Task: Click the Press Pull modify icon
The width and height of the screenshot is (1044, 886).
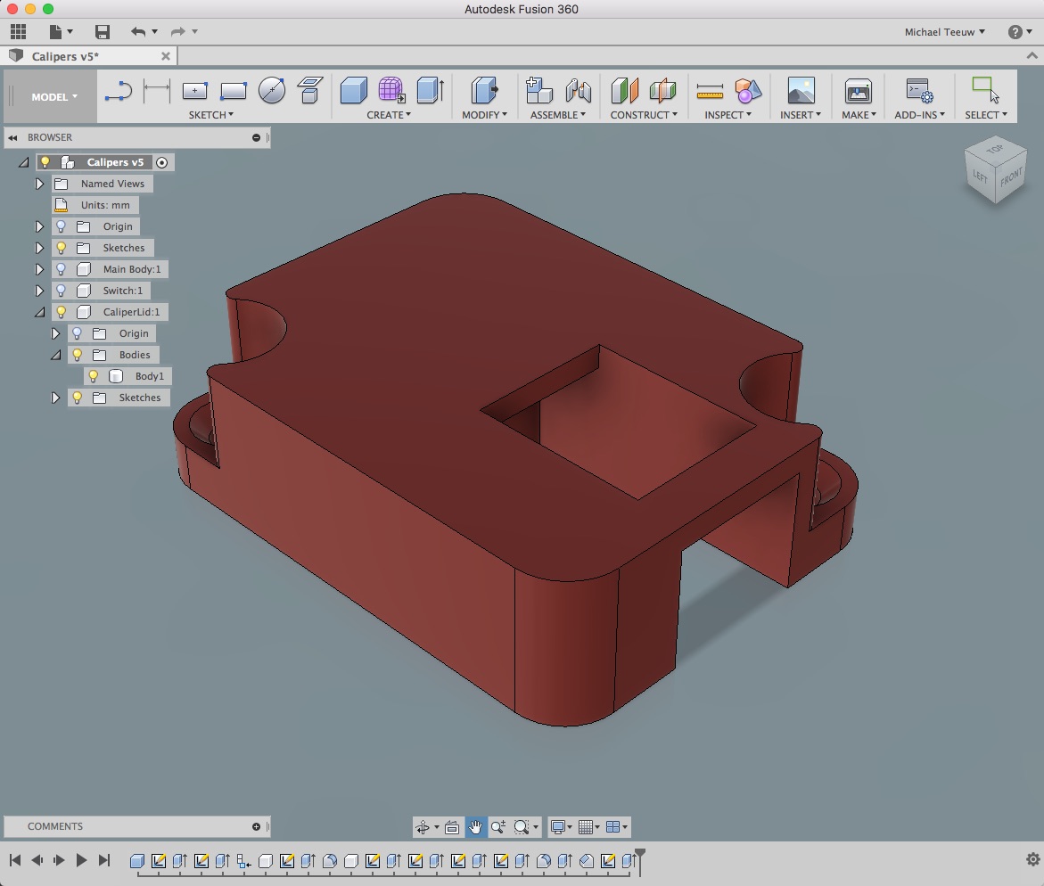Action: click(483, 91)
